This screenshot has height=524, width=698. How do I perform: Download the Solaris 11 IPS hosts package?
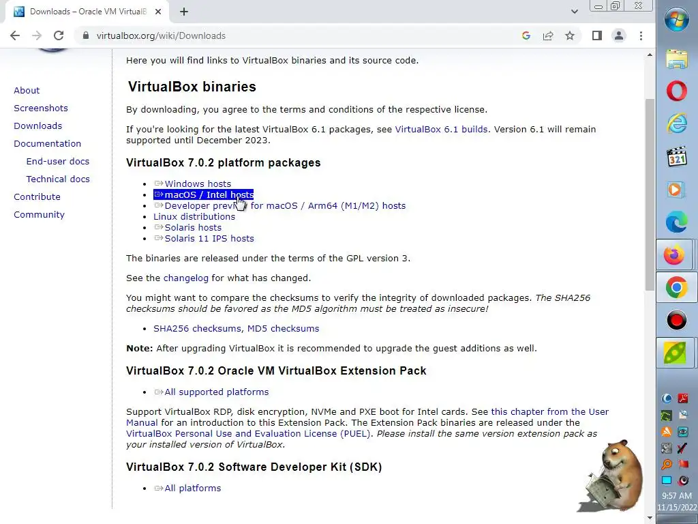(x=204, y=238)
